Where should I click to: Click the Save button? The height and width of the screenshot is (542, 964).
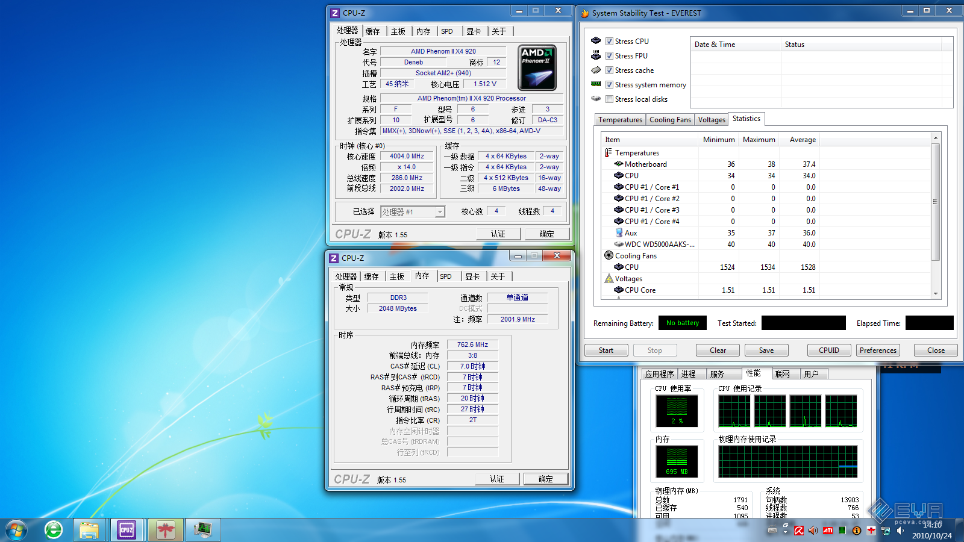click(766, 350)
